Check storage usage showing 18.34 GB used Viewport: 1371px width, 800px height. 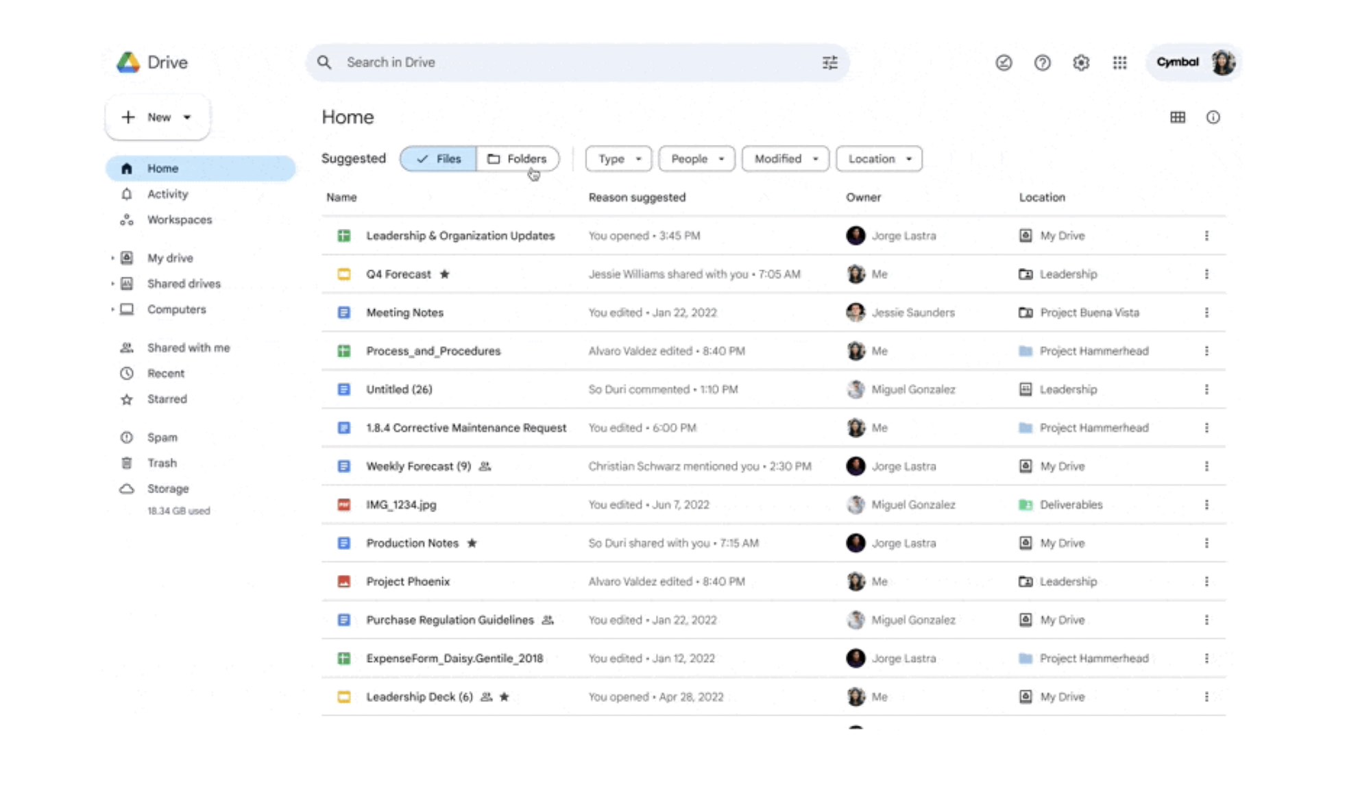(178, 511)
